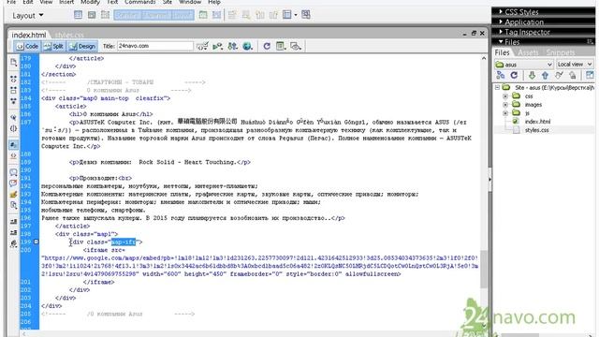
Task: Open Files panel options menu icon
Action: (x=590, y=41)
